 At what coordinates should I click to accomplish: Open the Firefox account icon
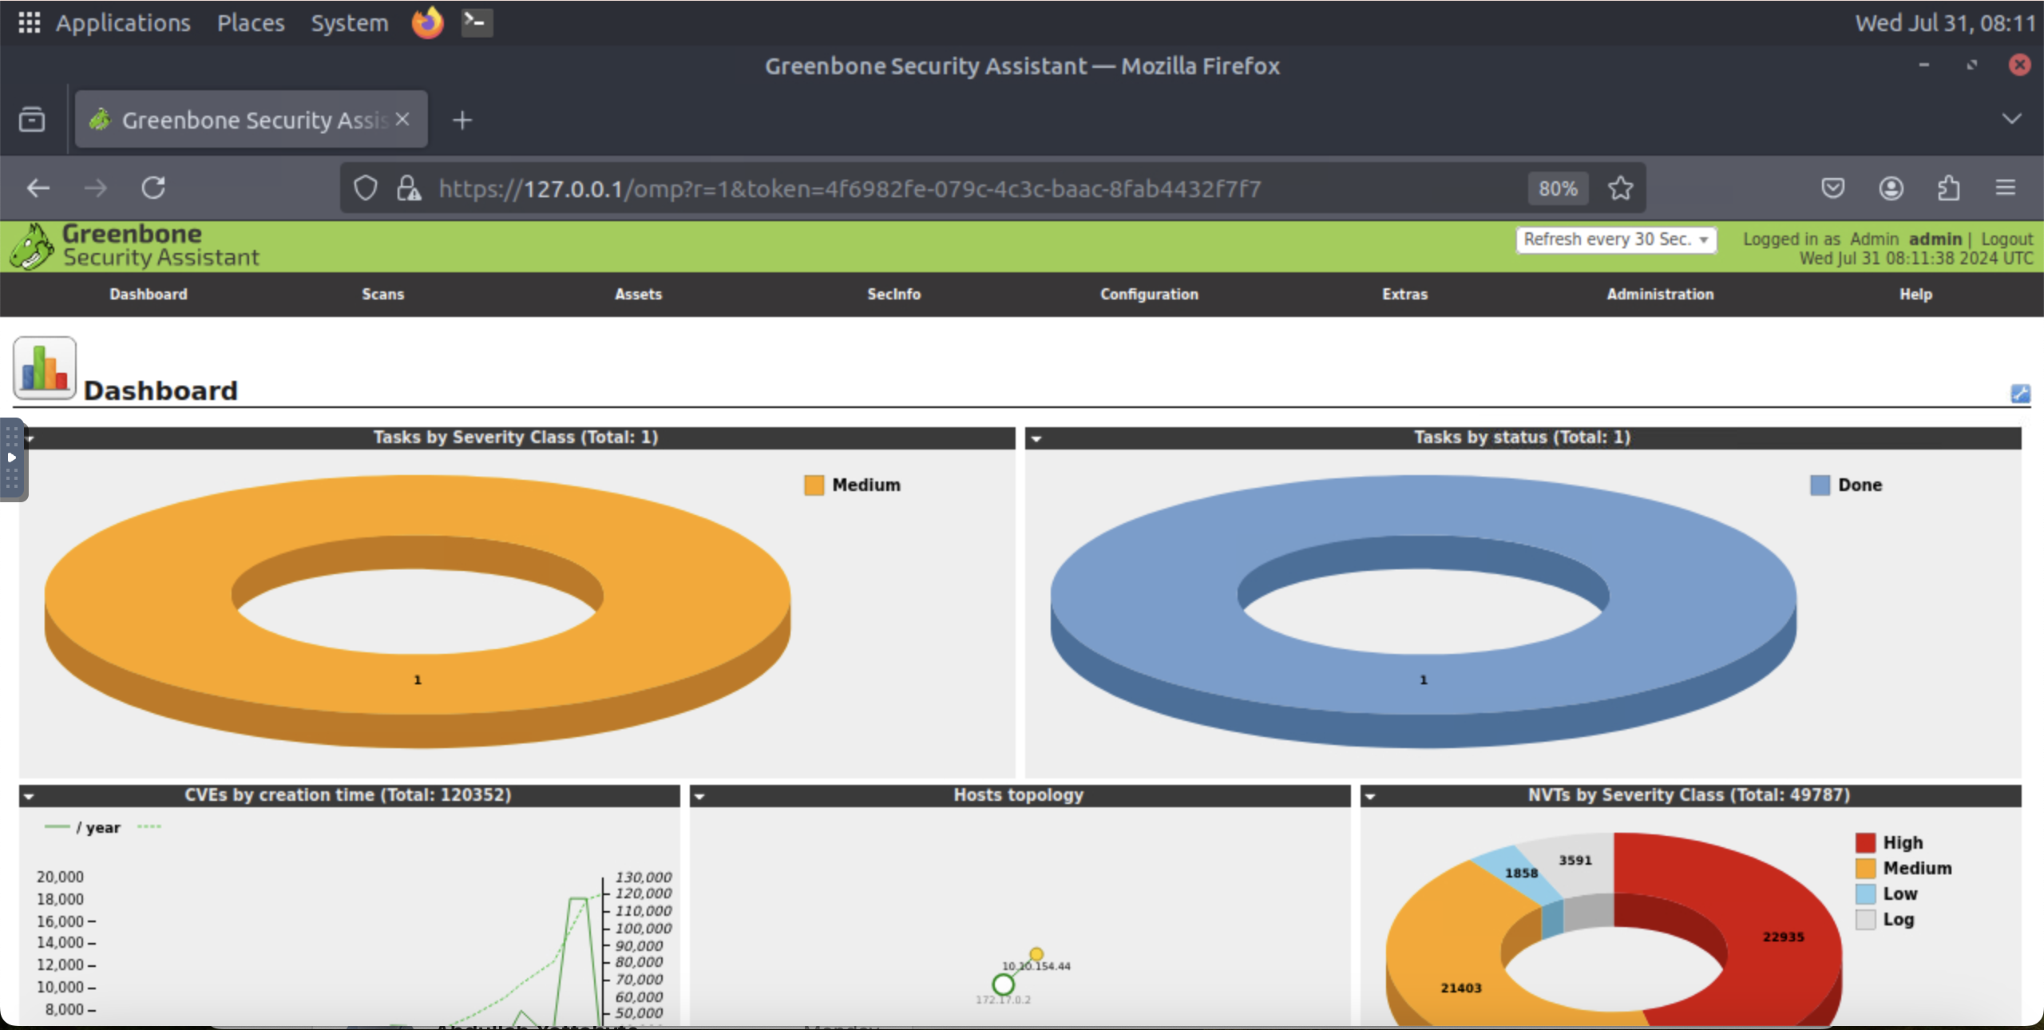(x=1891, y=188)
